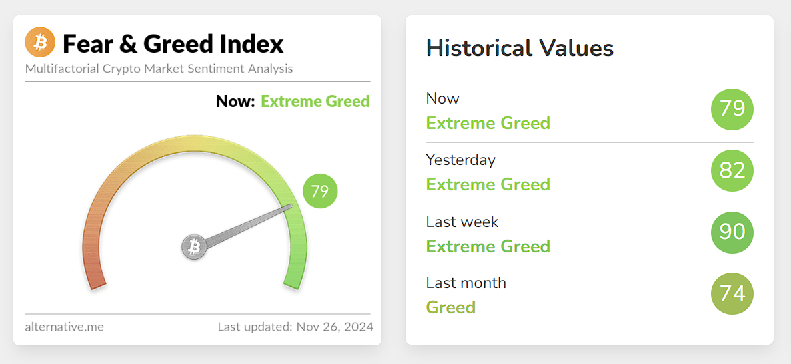Click the gauge needle pointer
The width and height of the screenshot is (791, 364).
point(248,224)
